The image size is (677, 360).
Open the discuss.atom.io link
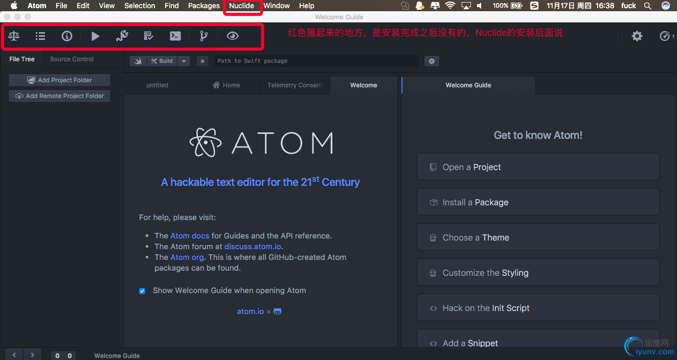point(253,247)
